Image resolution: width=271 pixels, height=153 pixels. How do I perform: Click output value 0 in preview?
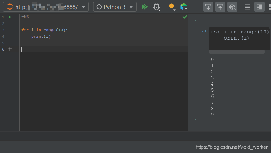point(212,59)
